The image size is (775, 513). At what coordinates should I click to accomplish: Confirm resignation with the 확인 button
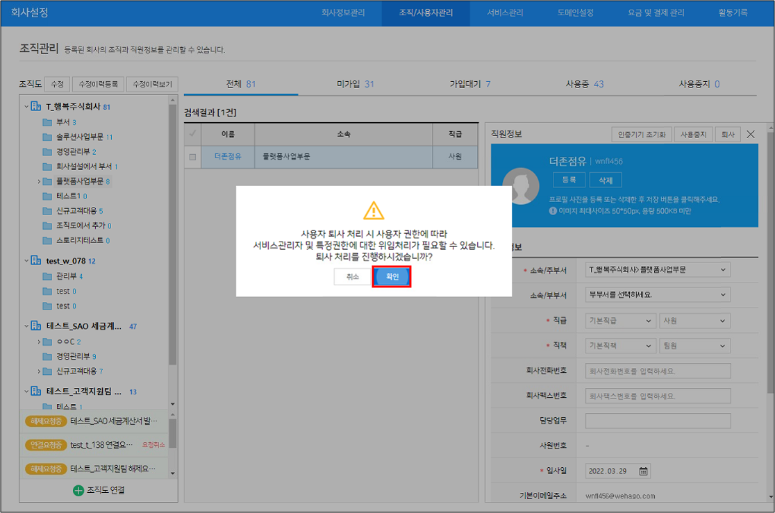[x=392, y=276]
